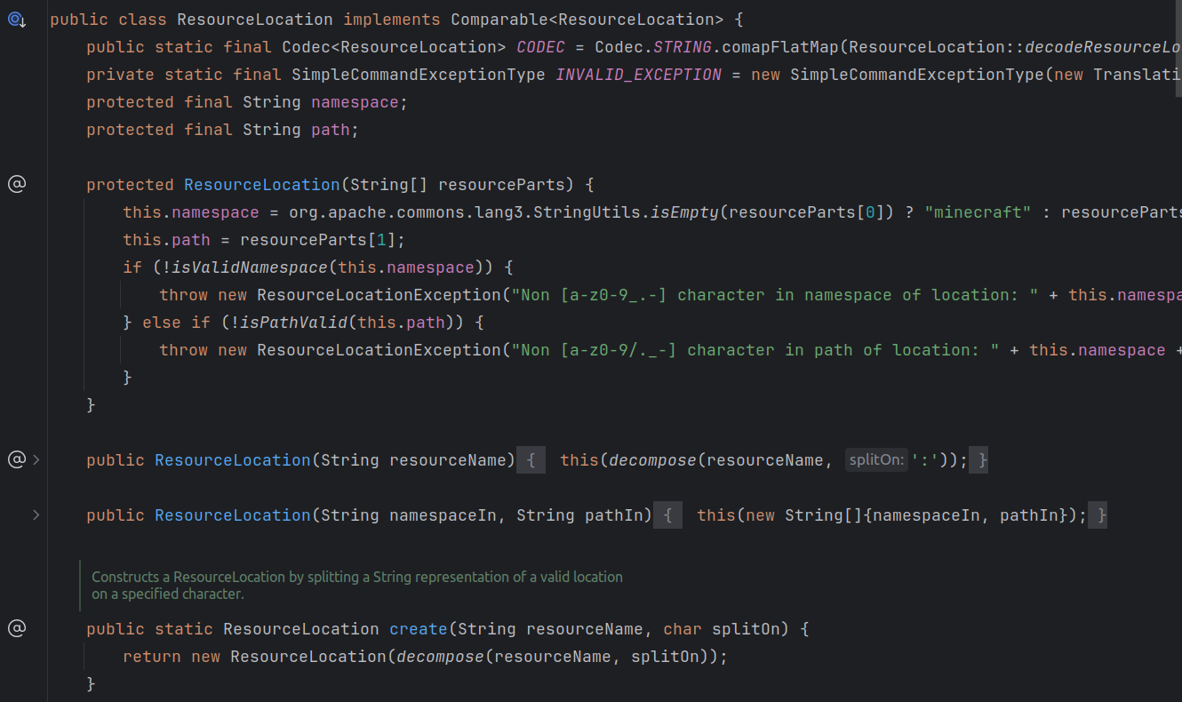This screenshot has width=1182, height=702.
Task: Click the rendered doc comment above the create method
Action: coord(357,585)
